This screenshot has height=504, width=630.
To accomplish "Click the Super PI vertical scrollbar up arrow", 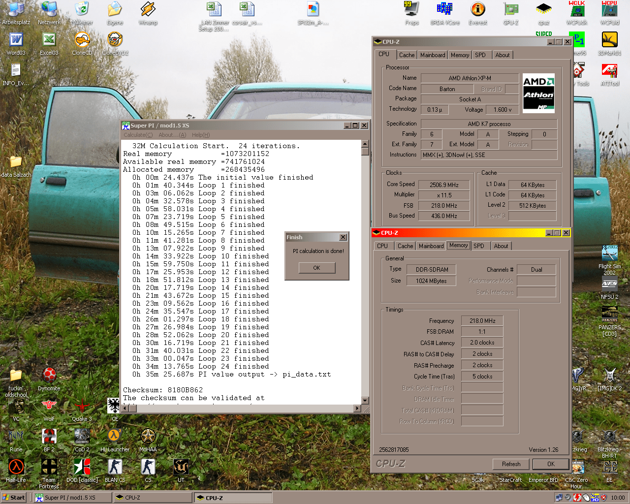I will (x=365, y=144).
